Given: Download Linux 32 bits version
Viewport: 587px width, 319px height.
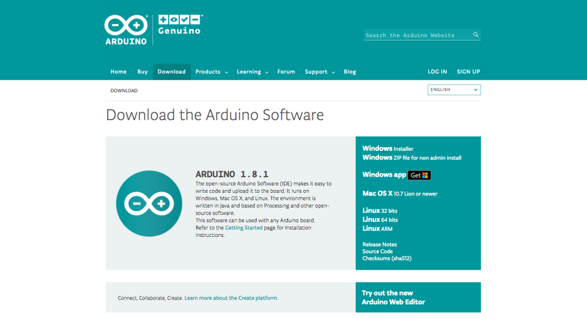Looking at the screenshot, I should 379,211.
